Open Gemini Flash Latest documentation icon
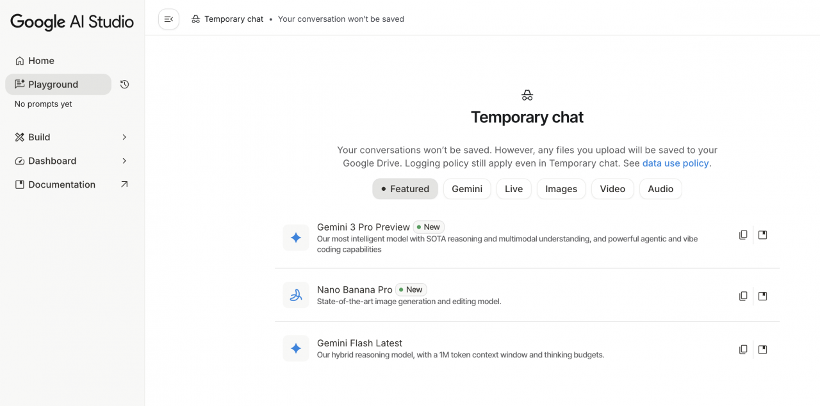 pyautogui.click(x=762, y=350)
